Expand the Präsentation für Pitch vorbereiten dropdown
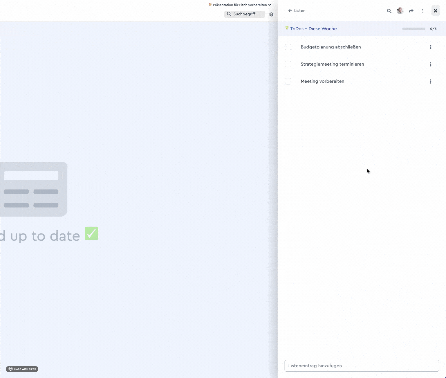 [240, 5]
